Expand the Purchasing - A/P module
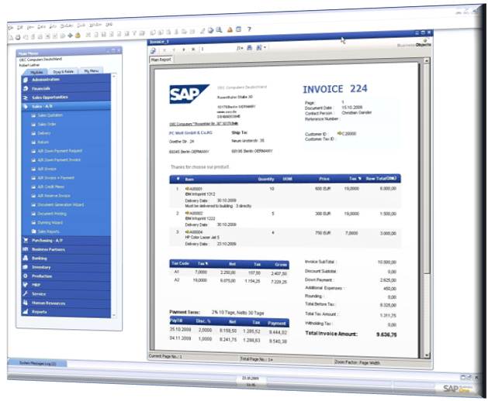The width and height of the screenshot is (488, 401). (66, 241)
